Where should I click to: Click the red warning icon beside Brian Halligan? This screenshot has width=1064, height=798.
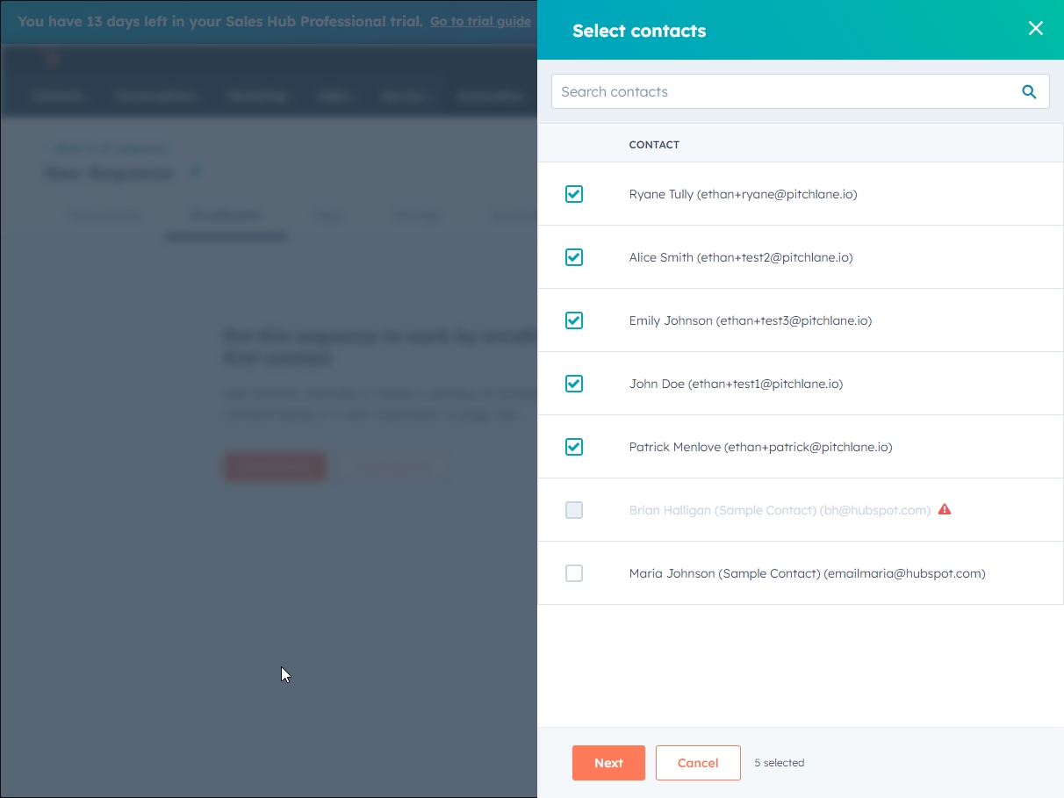tap(945, 509)
